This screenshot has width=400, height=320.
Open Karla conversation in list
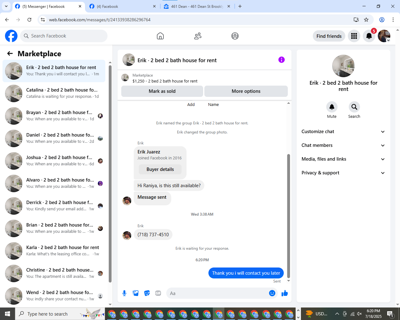click(54, 251)
